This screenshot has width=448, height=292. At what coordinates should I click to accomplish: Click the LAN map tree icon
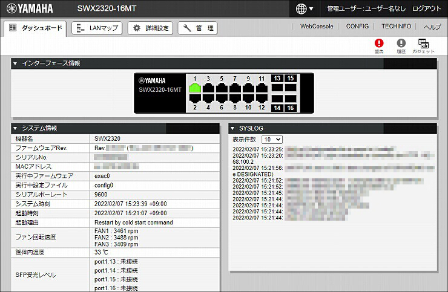click(81, 28)
